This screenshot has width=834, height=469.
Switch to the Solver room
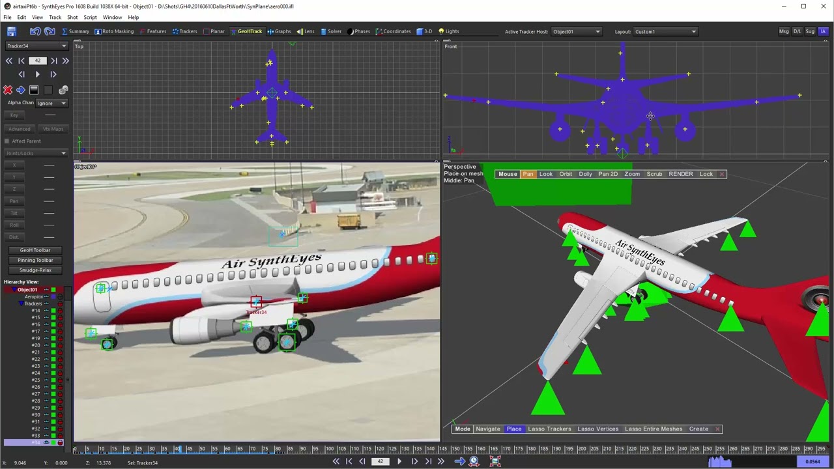tap(331, 31)
